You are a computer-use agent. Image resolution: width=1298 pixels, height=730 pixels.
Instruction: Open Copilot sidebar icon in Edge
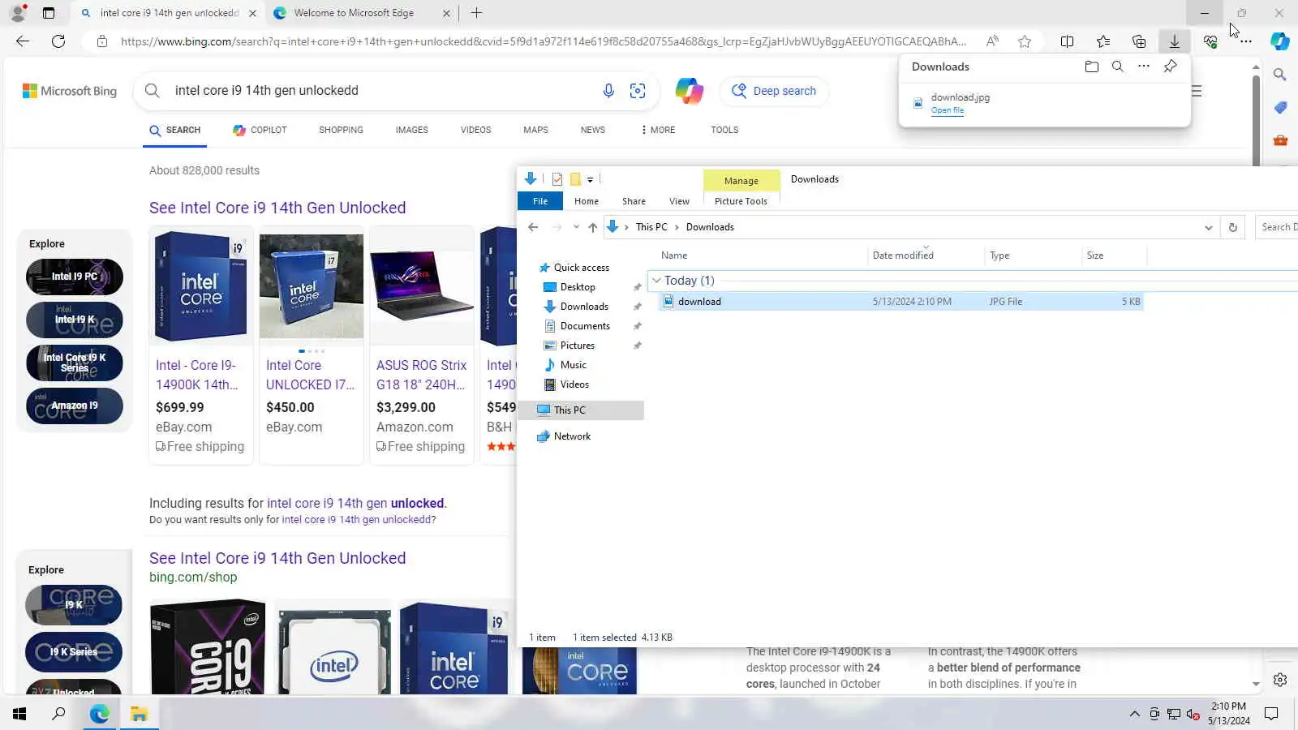pyautogui.click(x=1280, y=41)
